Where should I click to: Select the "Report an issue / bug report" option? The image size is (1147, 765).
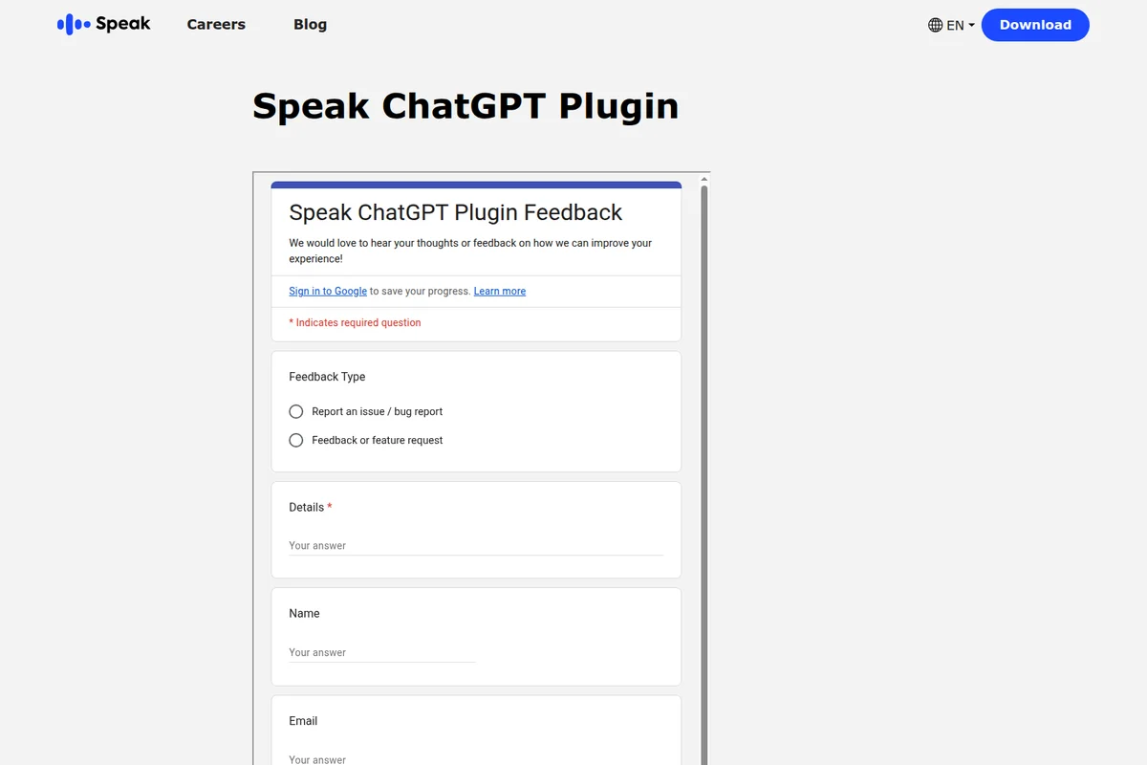pos(296,411)
